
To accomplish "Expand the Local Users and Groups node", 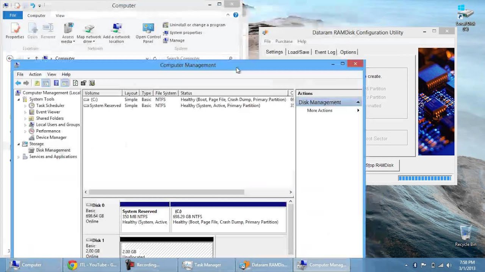I will (25, 125).
